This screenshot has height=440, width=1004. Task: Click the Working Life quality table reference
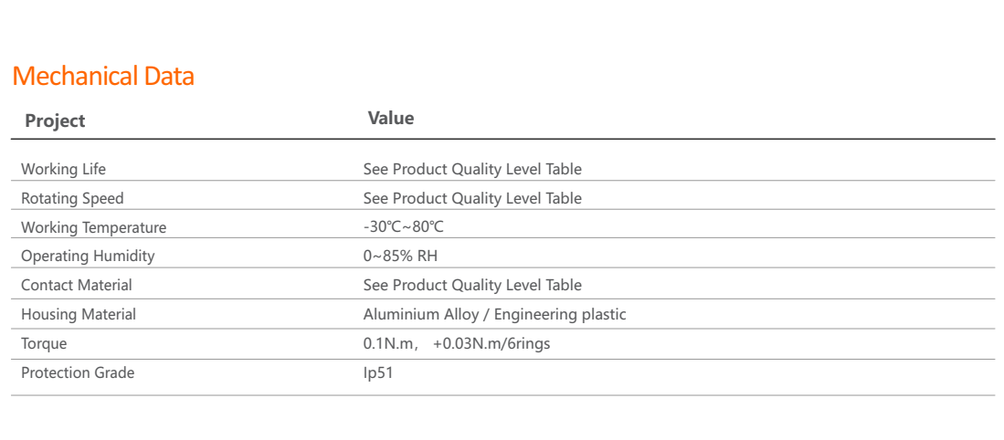(472, 169)
